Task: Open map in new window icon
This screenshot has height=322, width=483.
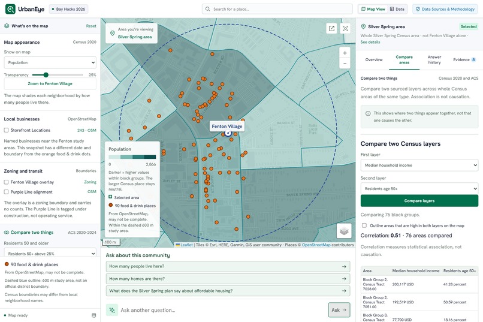Action: [331, 28]
